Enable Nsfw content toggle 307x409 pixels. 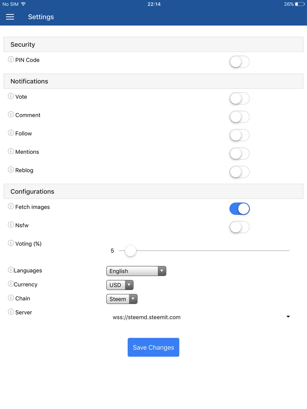[240, 227]
